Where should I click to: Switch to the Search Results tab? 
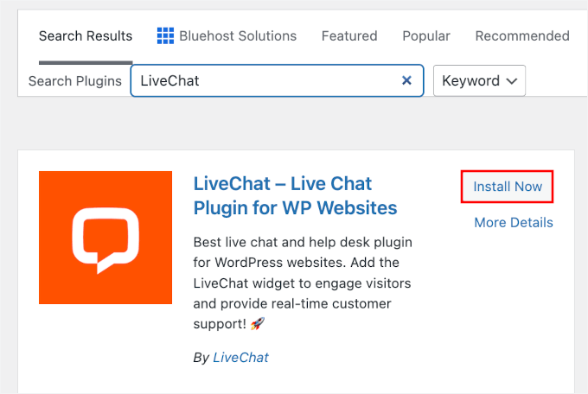click(x=86, y=36)
